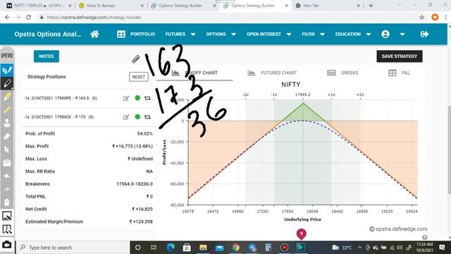Click the Windows search box

click(x=73, y=248)
